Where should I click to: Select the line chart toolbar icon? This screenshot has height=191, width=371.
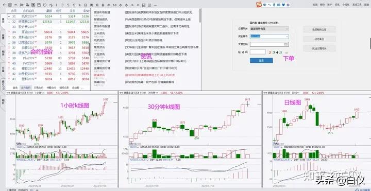pos(15,5)
